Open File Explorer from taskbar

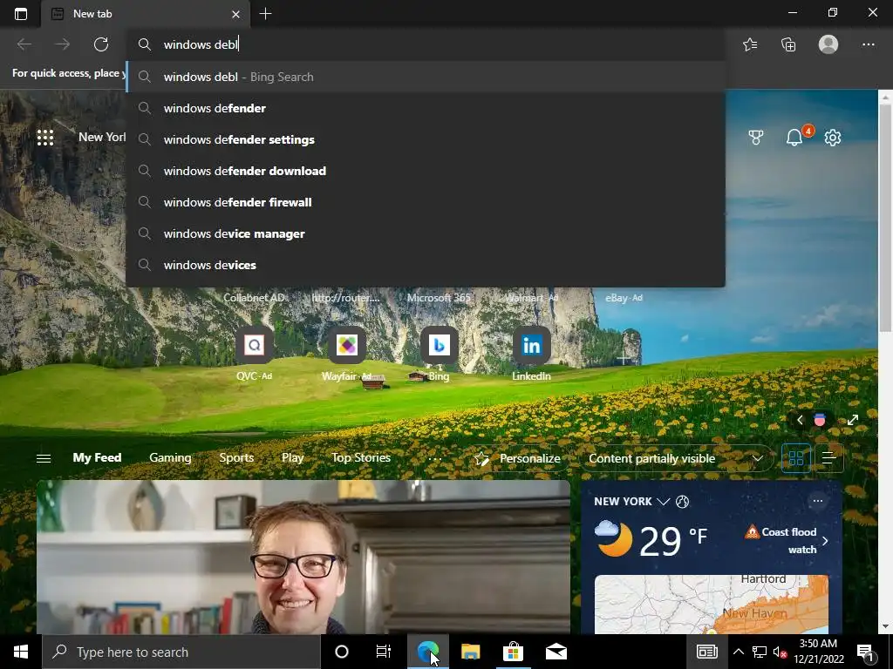pyautogui.click(x=470, y=652)
